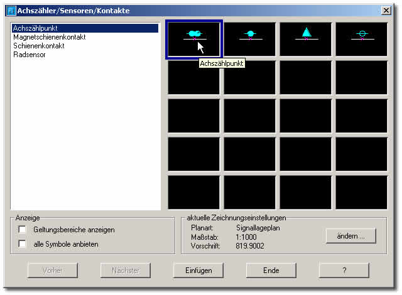Click the greyed-out Nächster button
The height and width of the screenshot is (295, 402).
[x=126, y=271]
